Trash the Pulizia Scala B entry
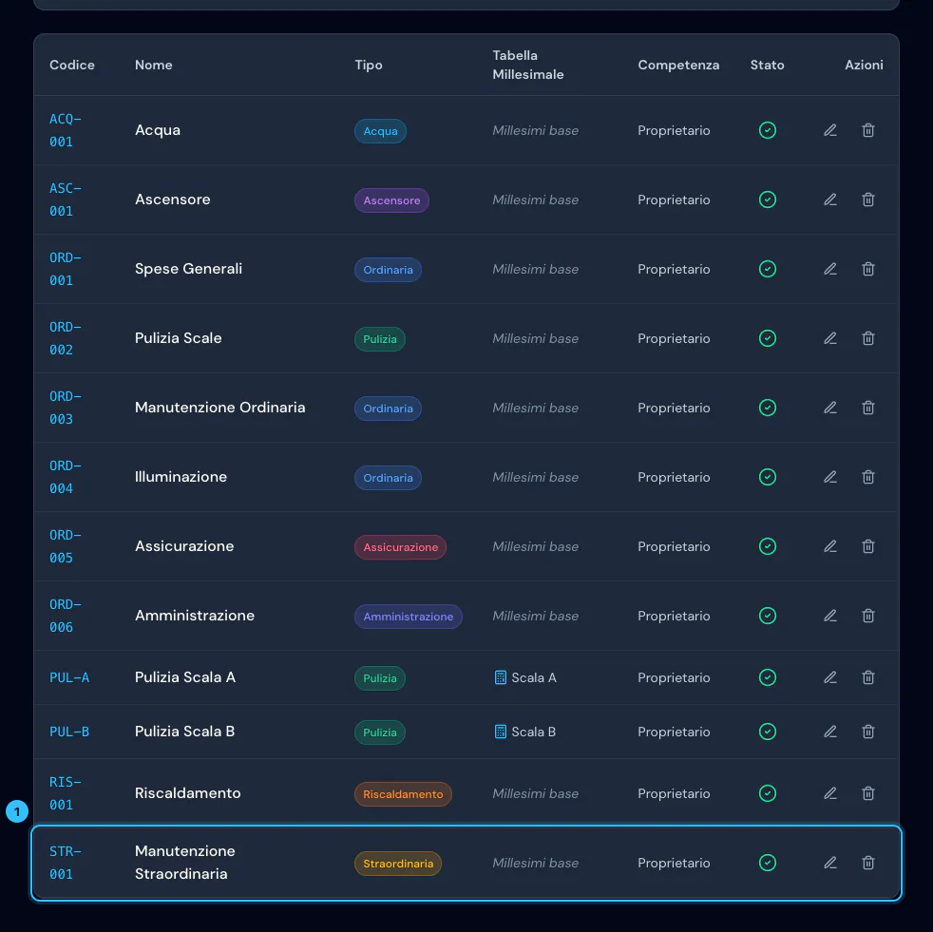933x932 pixels. point(868,732)
